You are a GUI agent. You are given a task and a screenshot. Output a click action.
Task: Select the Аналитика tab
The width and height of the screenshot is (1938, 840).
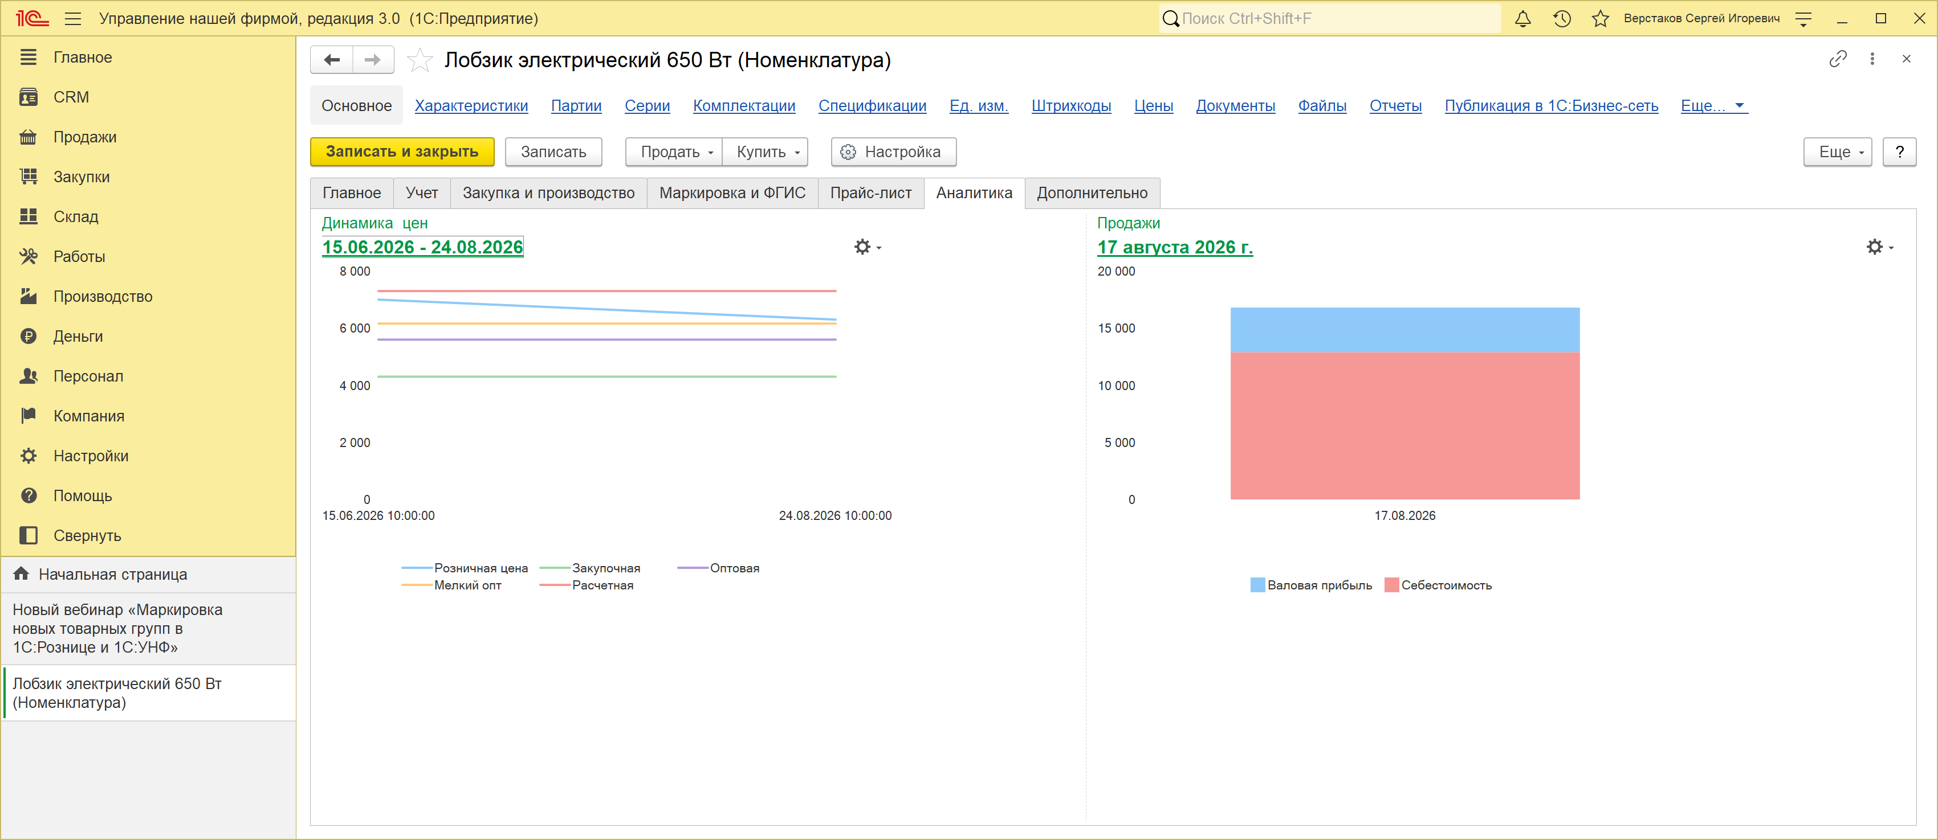[x=974, y=193]
